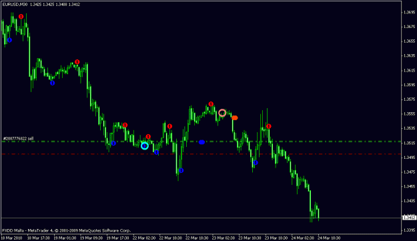Image resolution: width=417 pixels, height=241 pixels.
Task: Click the '19 Mar 09:30' time axis label
Action: coord(91,238)
